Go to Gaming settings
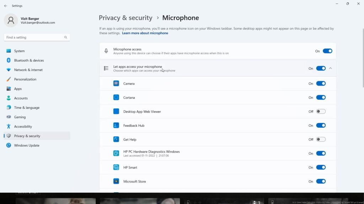The width and height of the screenshot is (364, 204). 37,117
